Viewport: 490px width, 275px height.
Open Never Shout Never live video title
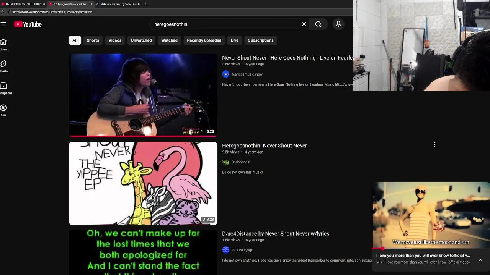[x=287, y=58]
